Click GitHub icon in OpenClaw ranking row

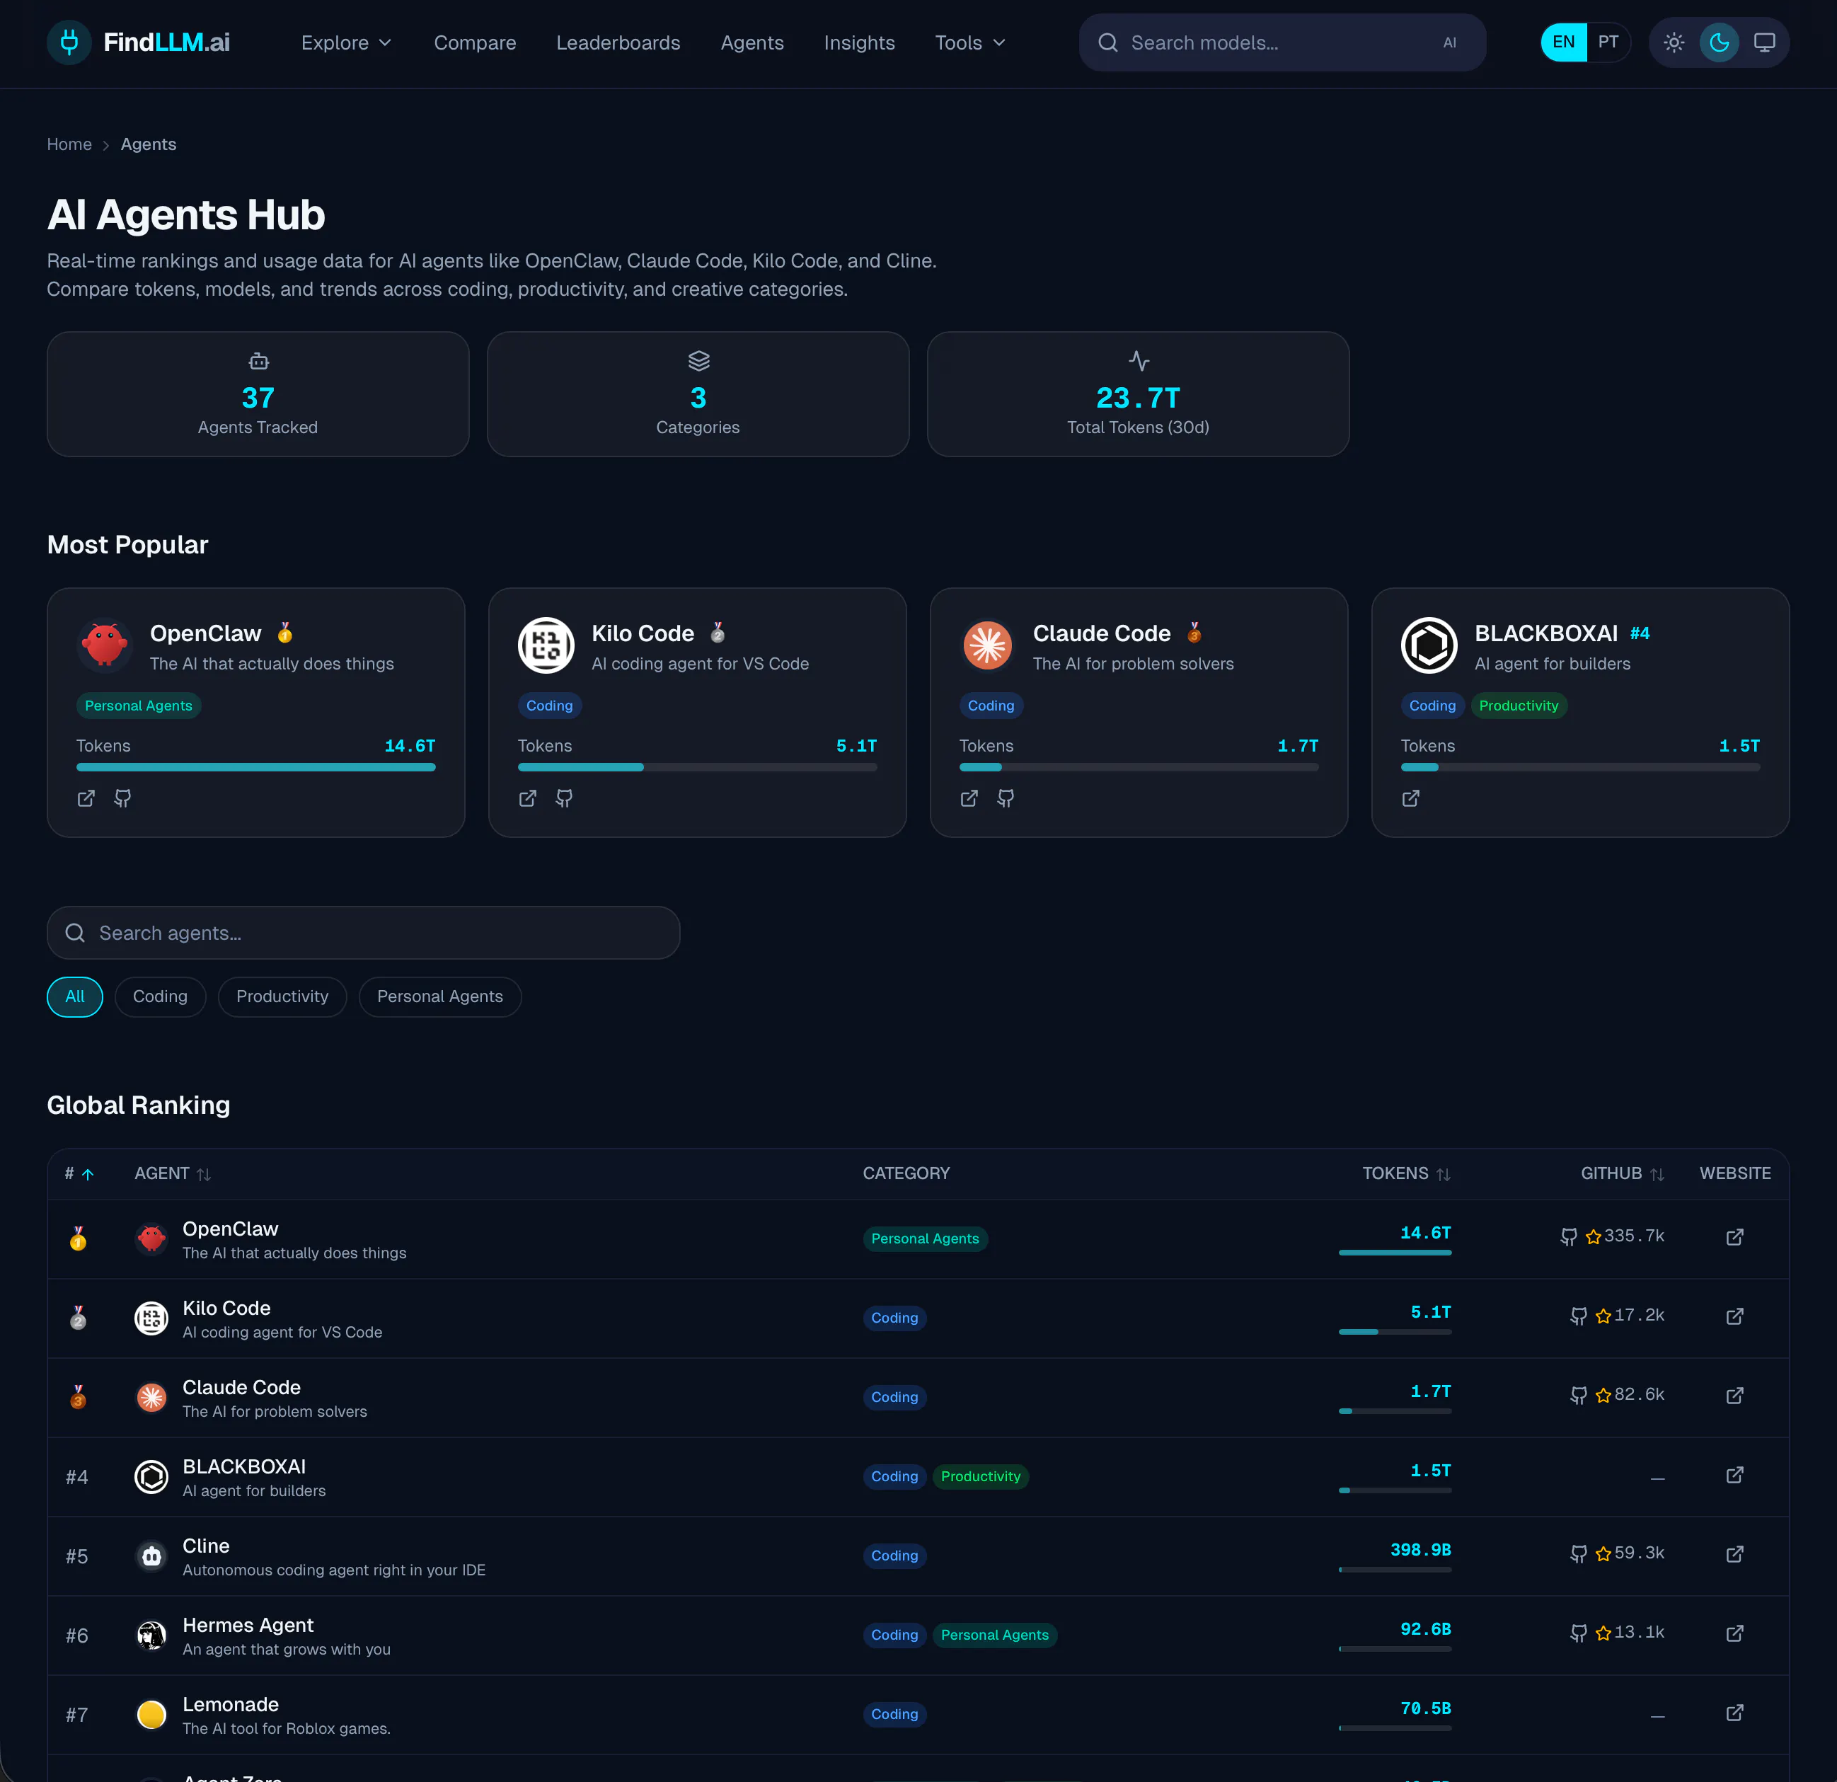click(x=1569, y=1237)
